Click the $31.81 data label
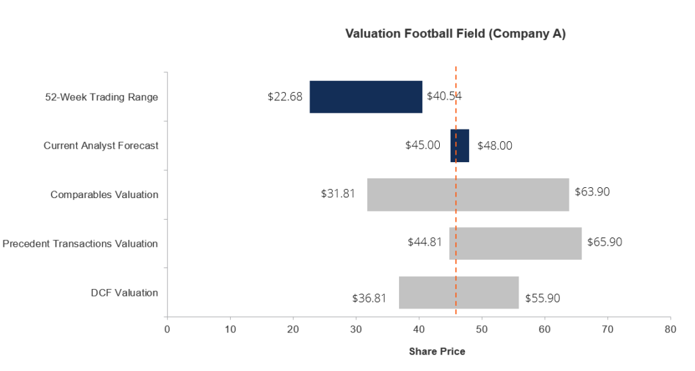The width and height of the screenshot is (695, 371). [x=338, y=193]
